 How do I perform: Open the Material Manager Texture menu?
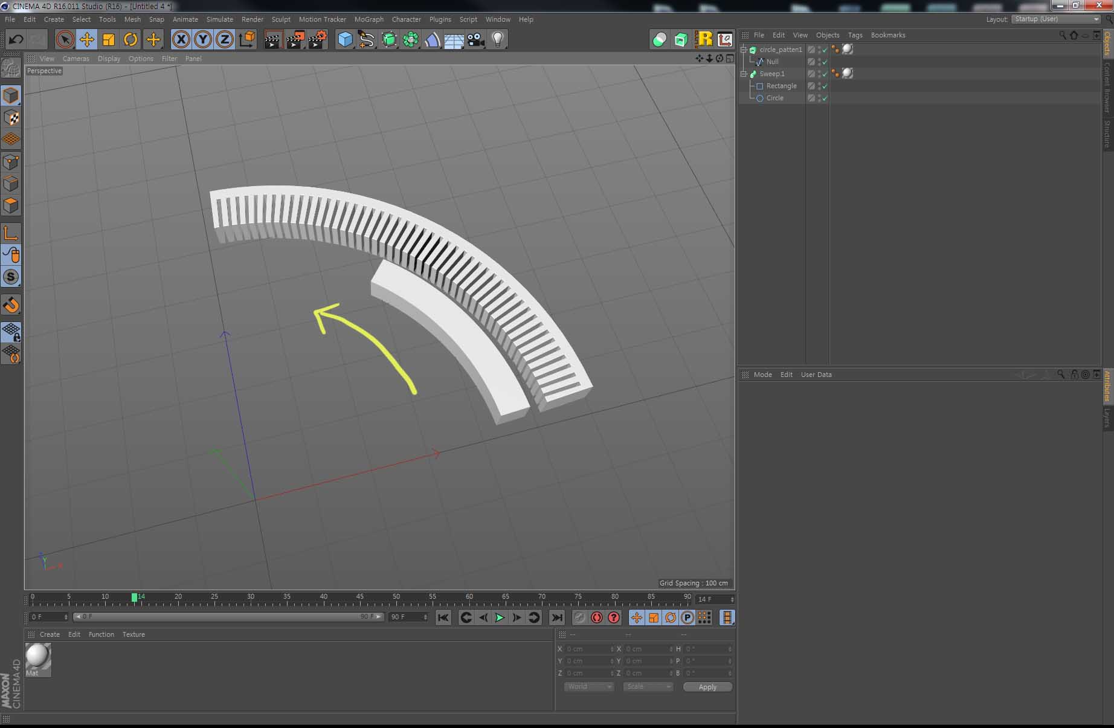(x=134, y=634)
